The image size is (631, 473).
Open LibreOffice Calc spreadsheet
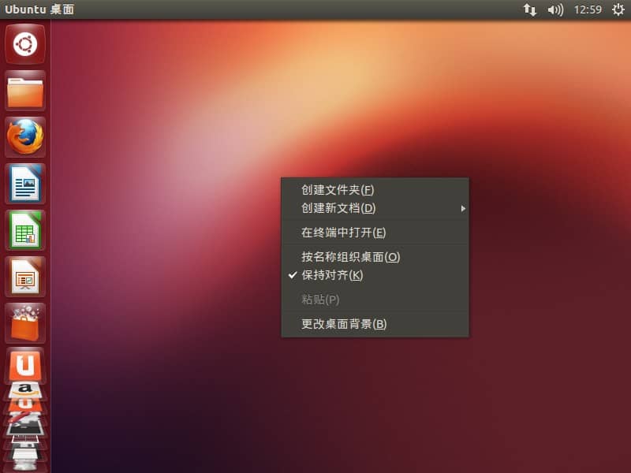(x=25, y=231)
